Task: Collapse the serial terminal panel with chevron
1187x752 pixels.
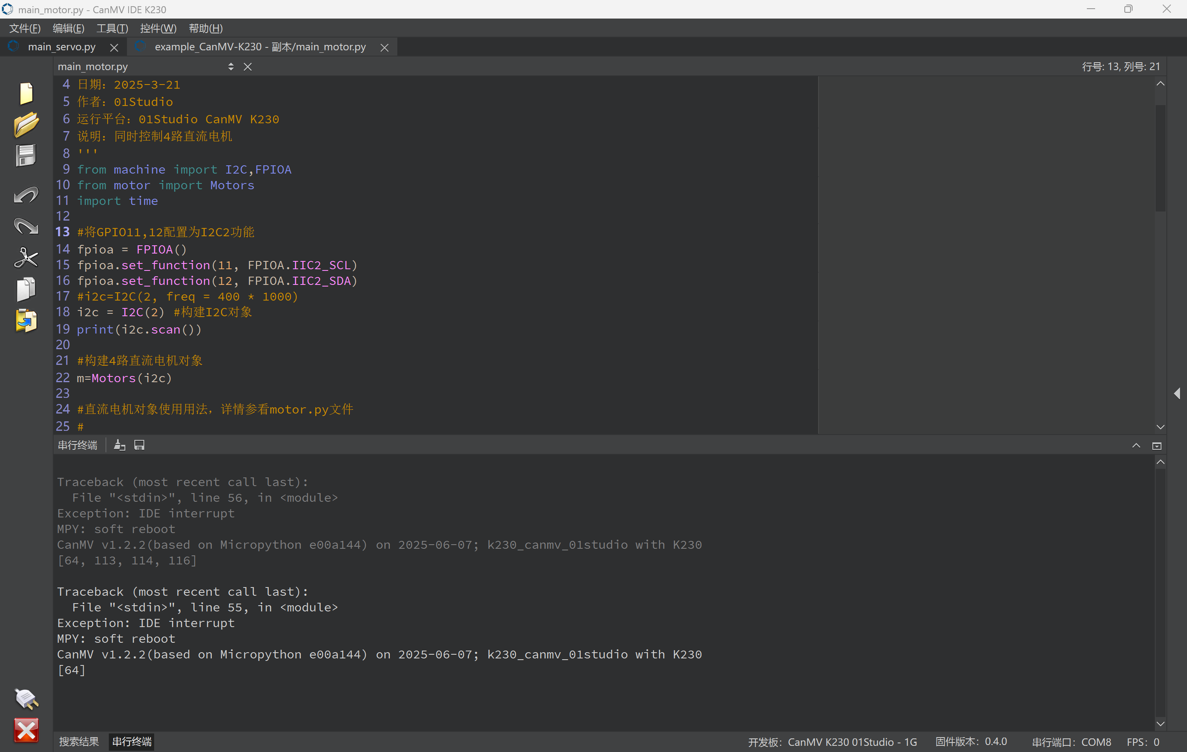Action: coord(1136,446)
